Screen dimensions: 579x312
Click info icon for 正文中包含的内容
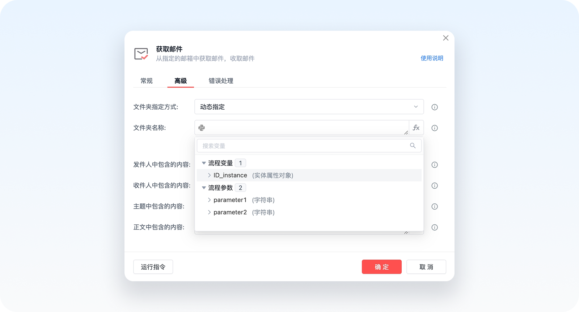435,228
